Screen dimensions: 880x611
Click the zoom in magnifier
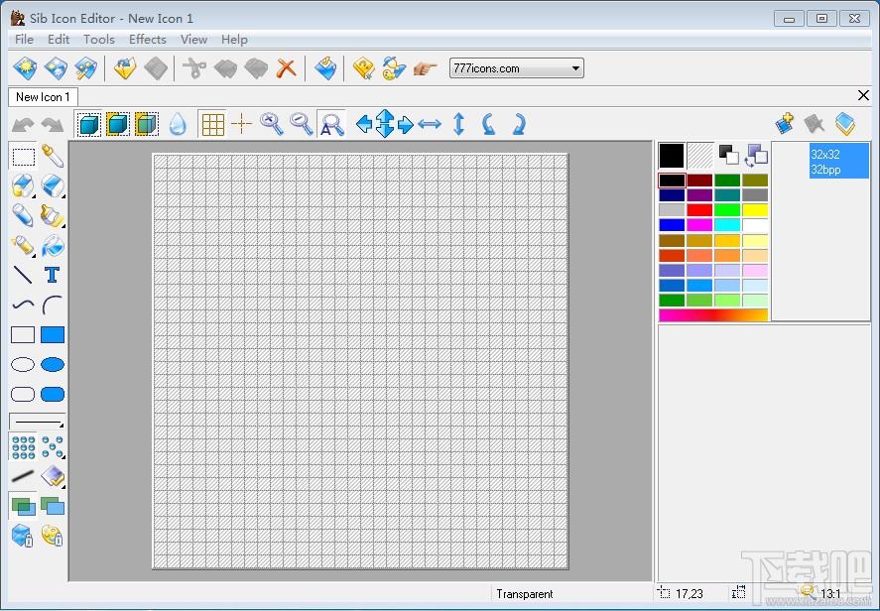(x=272, y=124)
